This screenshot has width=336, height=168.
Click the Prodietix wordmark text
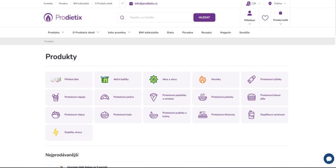[69, 18]
